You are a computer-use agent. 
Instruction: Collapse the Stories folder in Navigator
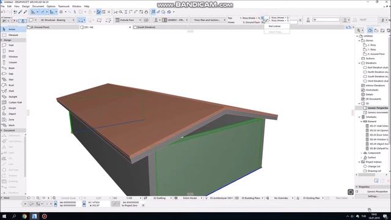pos(359,40)
